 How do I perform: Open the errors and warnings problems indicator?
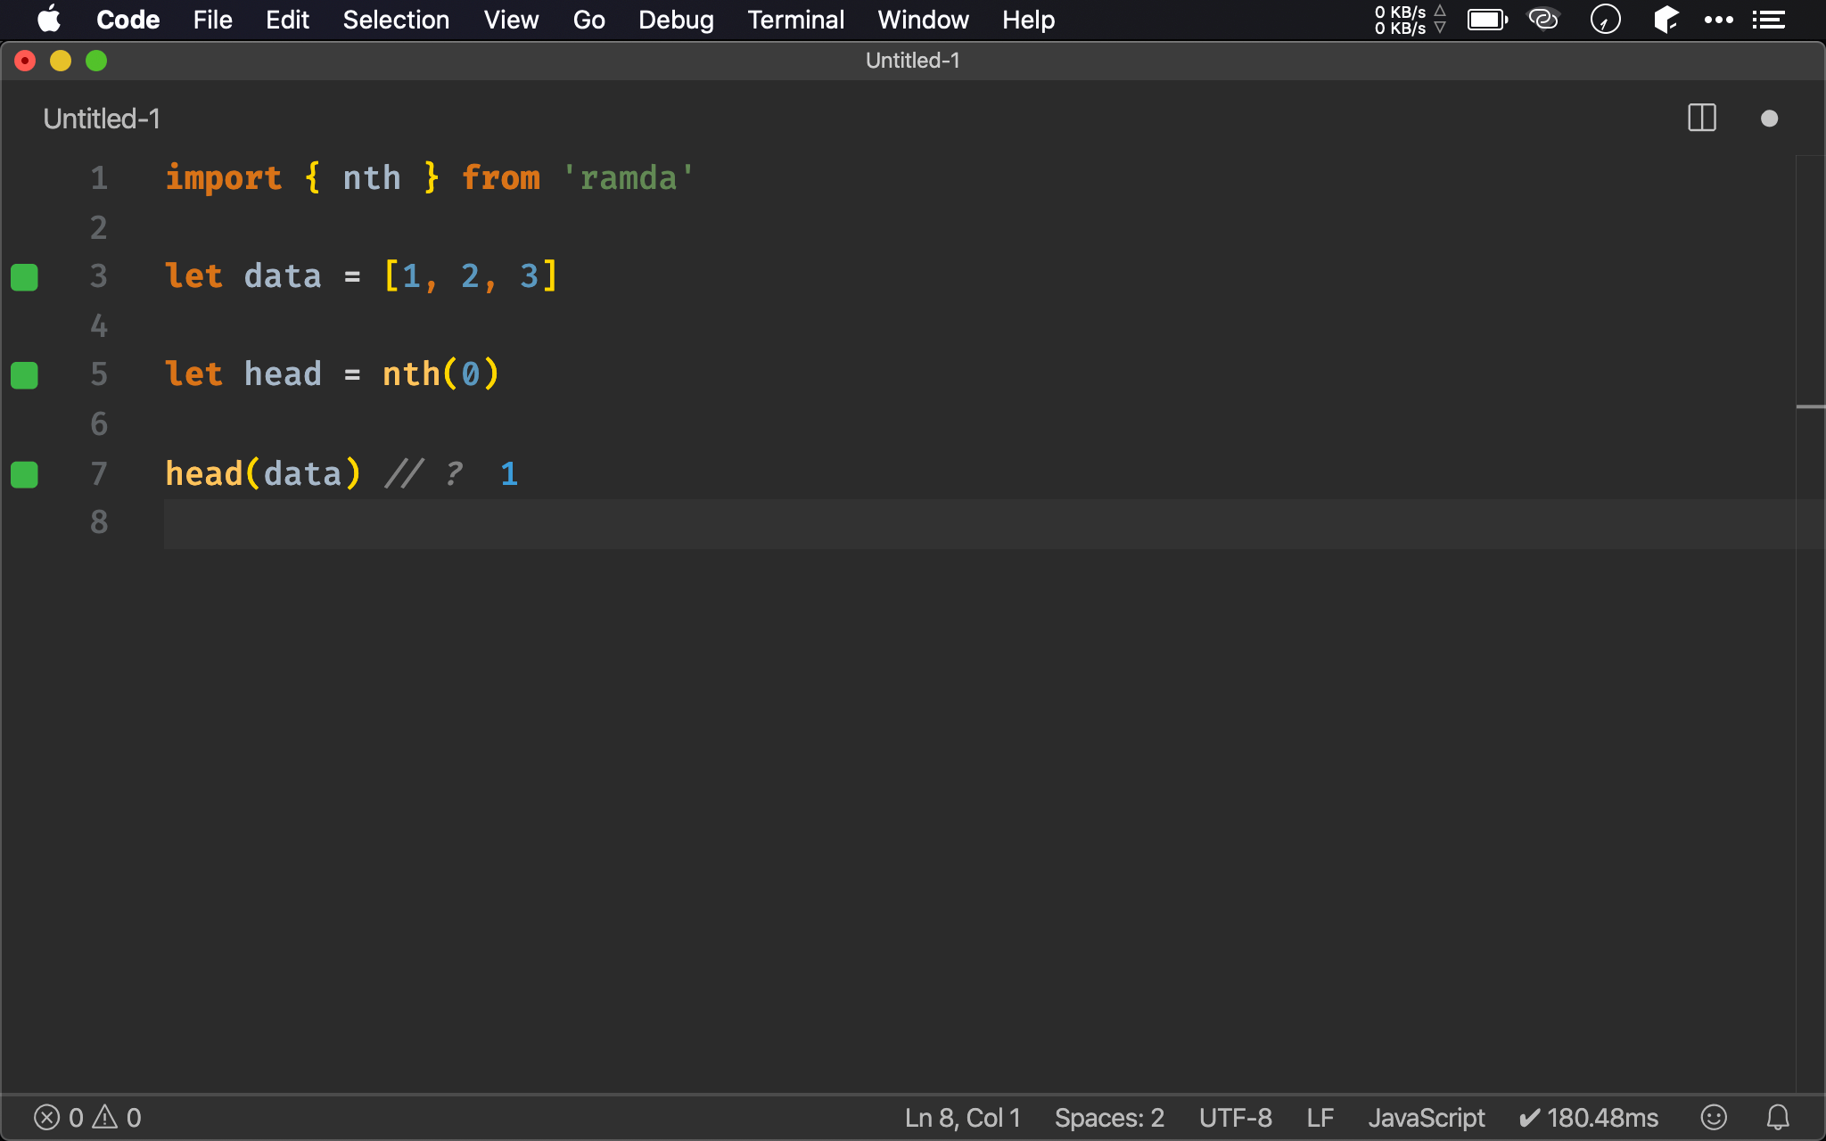tap(87, 1118)
